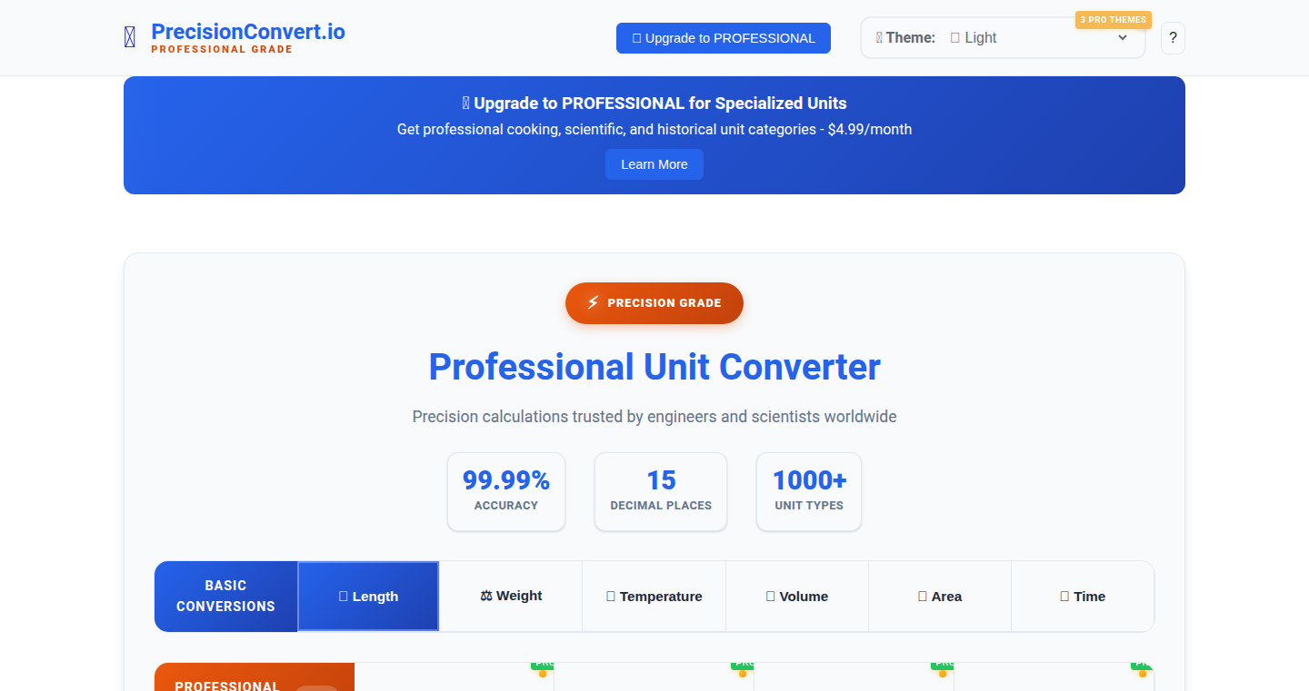The image size is (1309, 691).
Task: Click the Professional Unit Converter heading
Action: click(654, 367)
